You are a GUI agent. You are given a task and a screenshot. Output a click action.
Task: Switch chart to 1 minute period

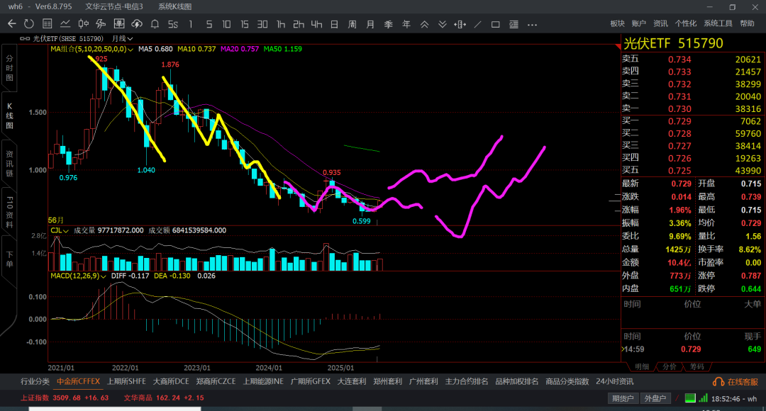coord(191,24)
